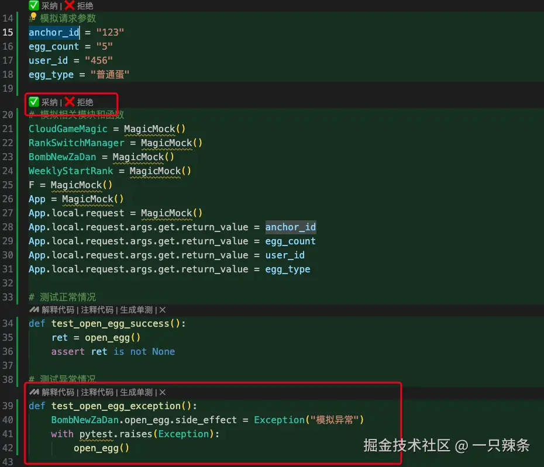Dismiss code lens above test_open_egg_success with ✕
Viewport: 544px width, 467px height.
point(163,310)
